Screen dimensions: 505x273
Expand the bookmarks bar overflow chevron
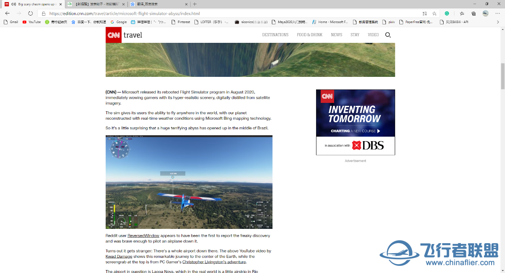(x=498, y=22)
